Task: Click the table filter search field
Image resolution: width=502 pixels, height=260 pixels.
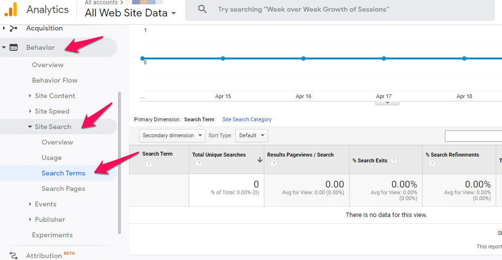Action: [x=473, y=136]
